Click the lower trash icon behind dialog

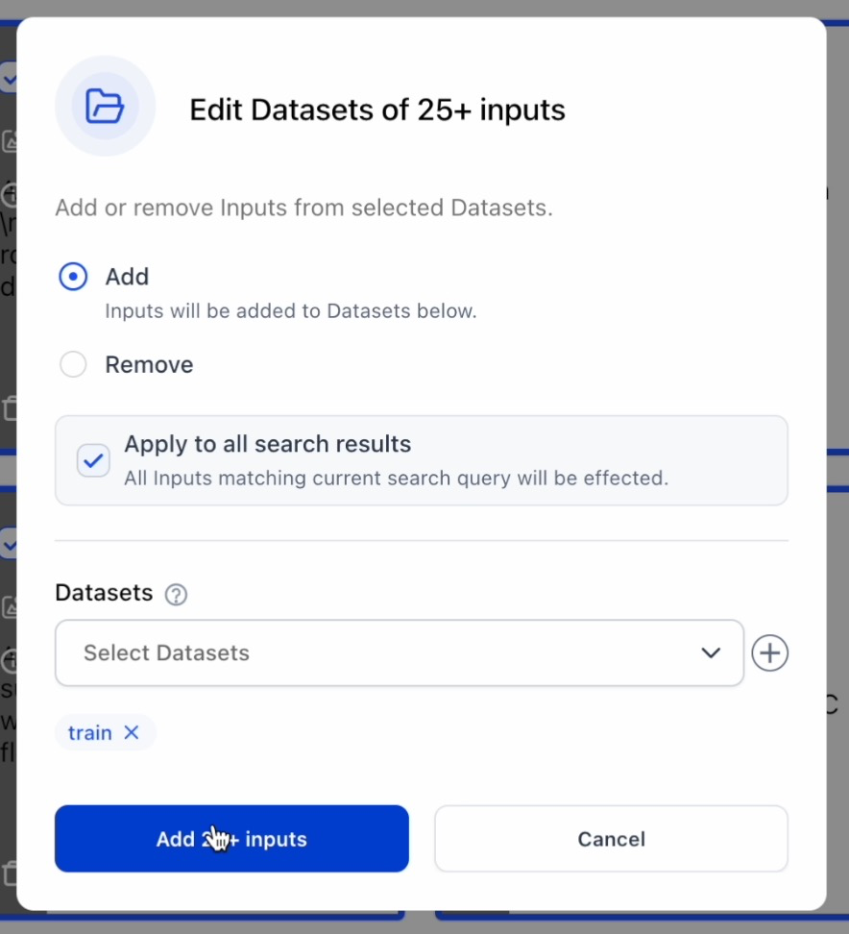pos(10,873)
